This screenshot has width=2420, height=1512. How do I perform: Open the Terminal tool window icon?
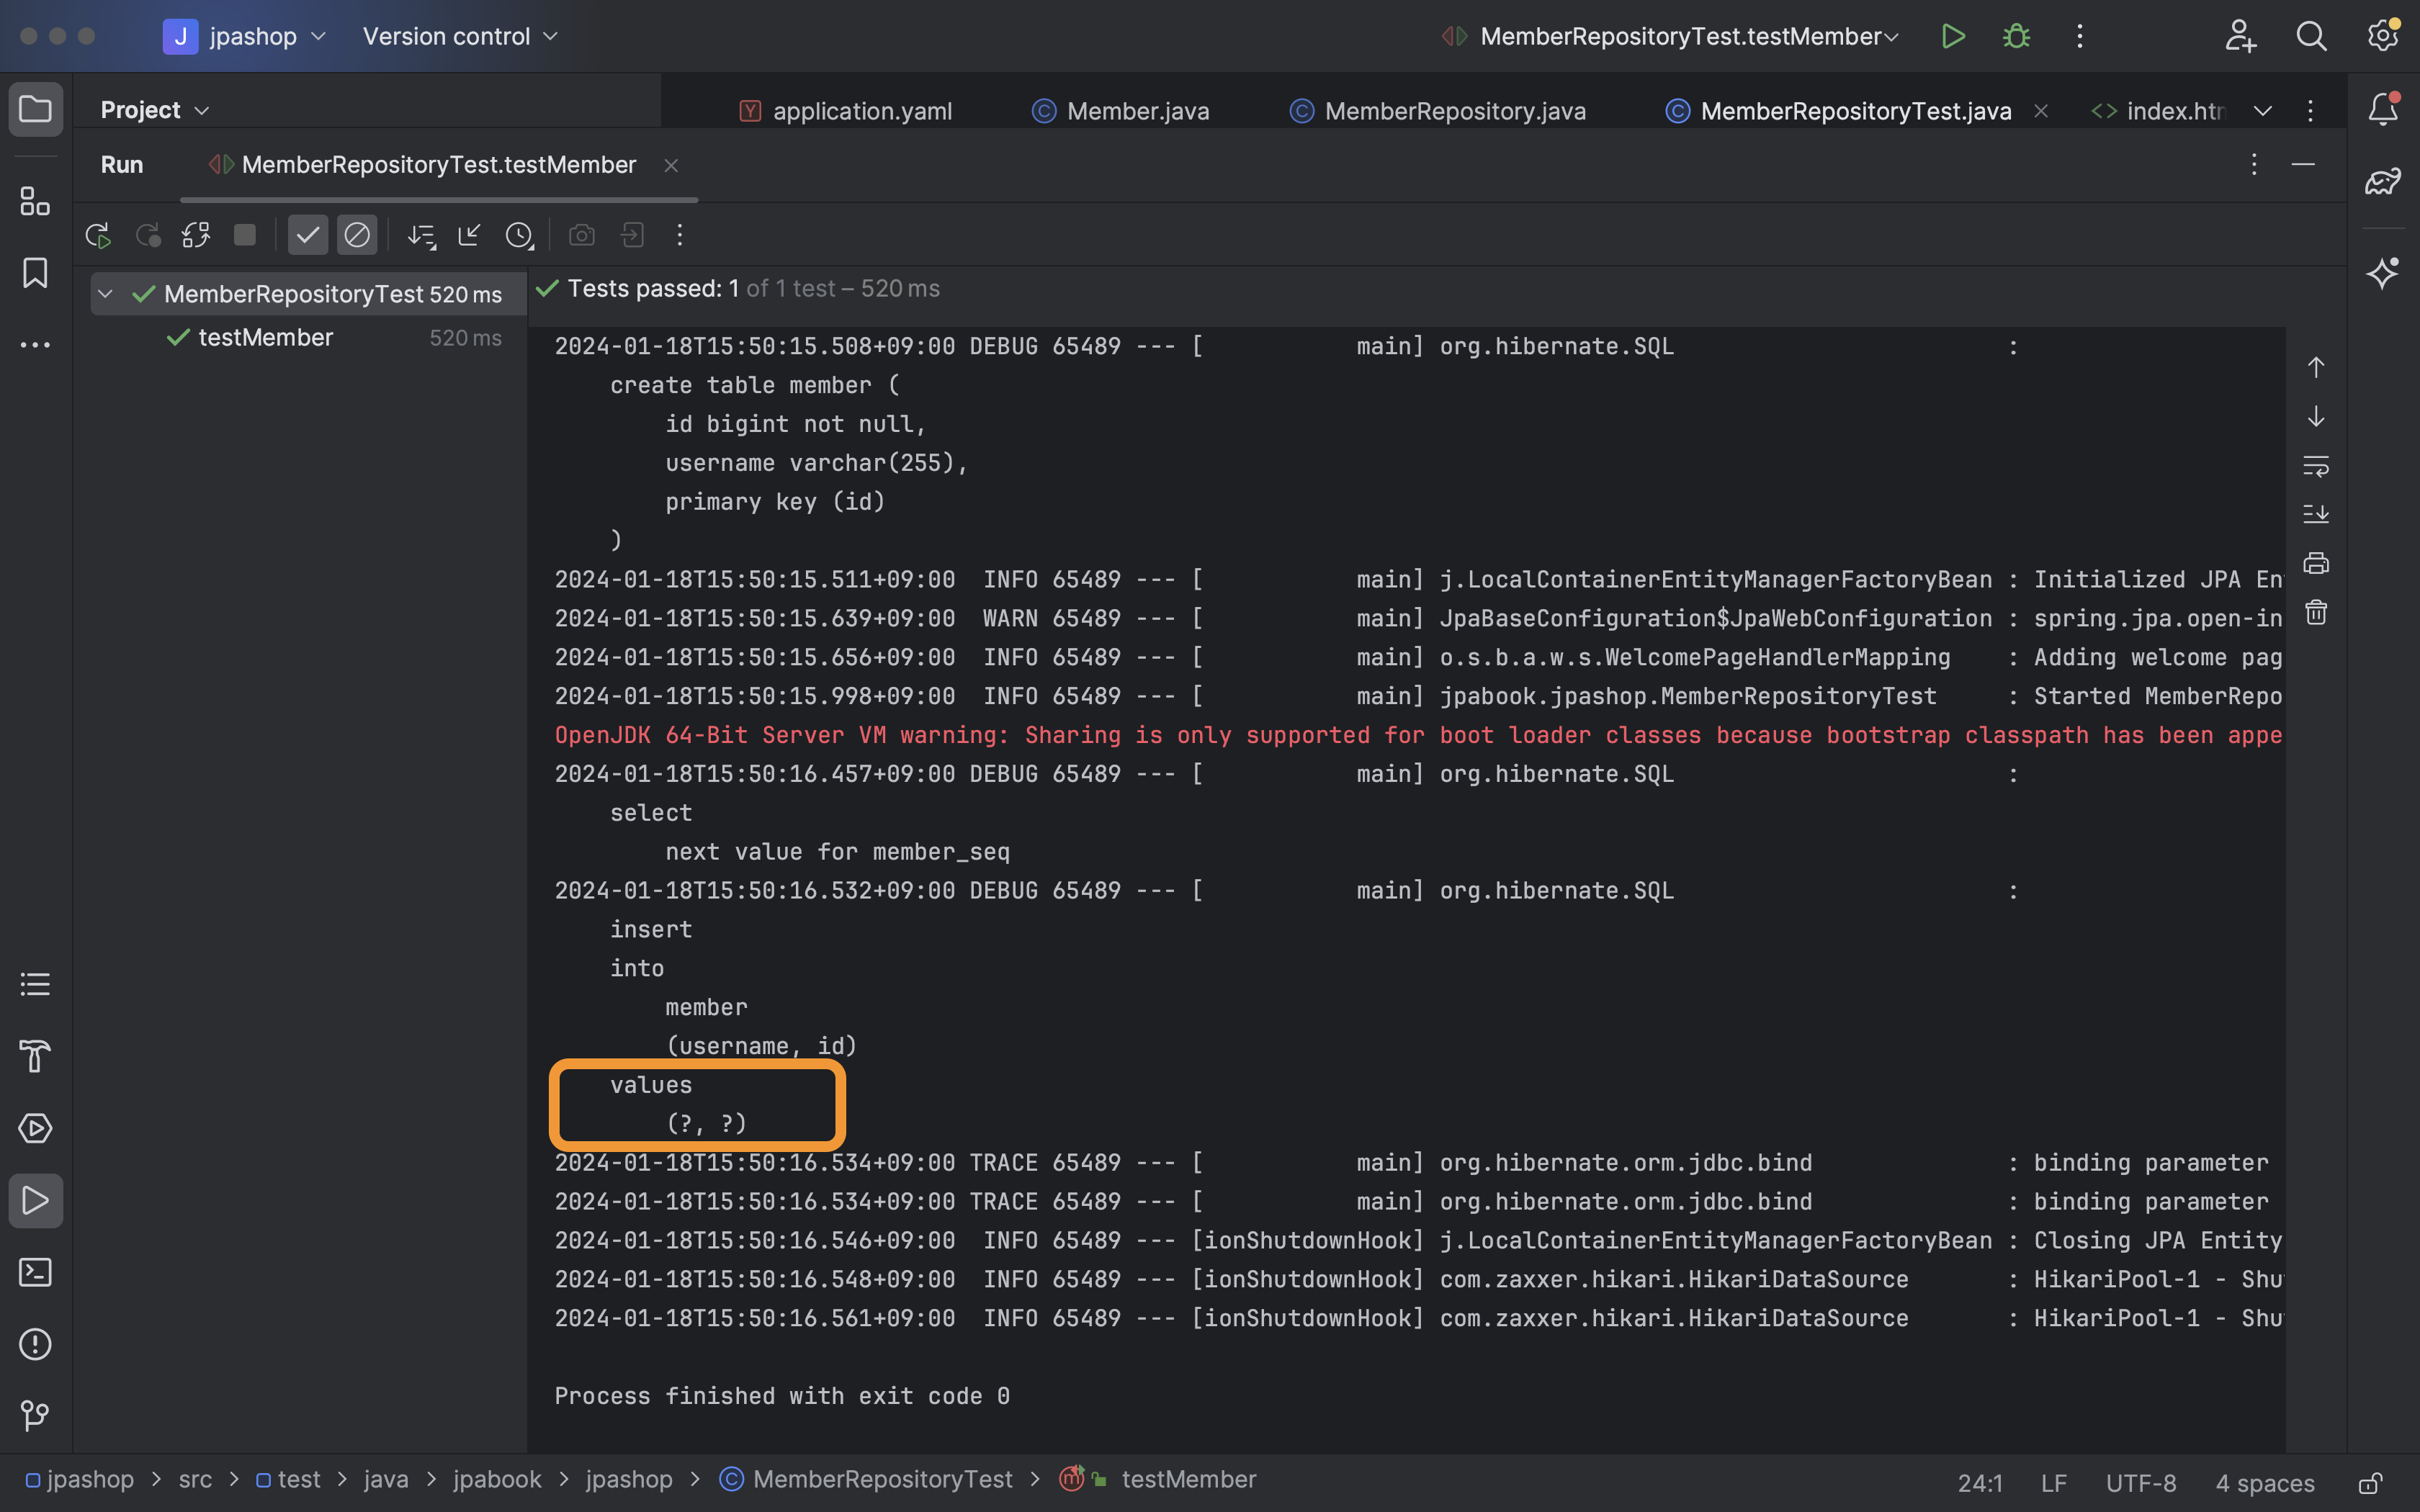pyautogui.click(x=35, y=1272)
